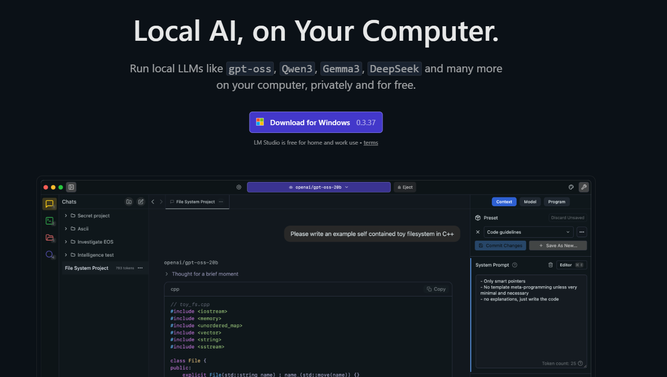
Task: Expand the Investigate EOS folder
Action: coord(66,242)
